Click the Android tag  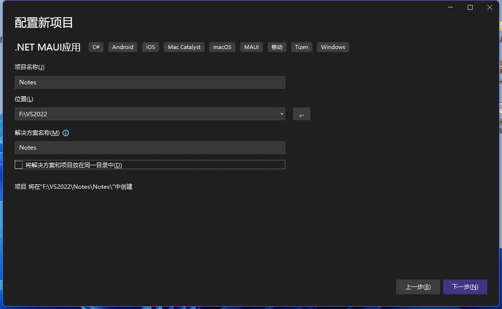(x=123, y=47)
